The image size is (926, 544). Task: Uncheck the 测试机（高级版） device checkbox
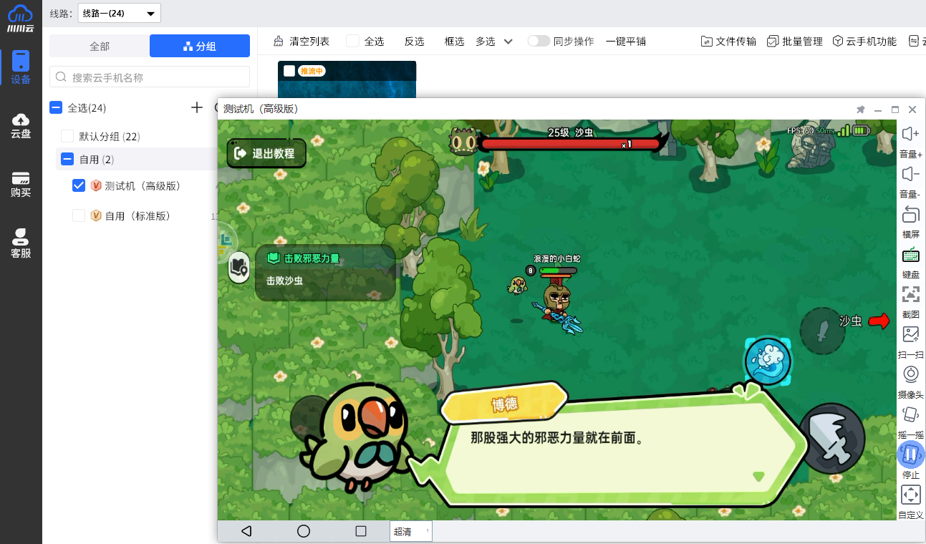click(x=79, y=185)
